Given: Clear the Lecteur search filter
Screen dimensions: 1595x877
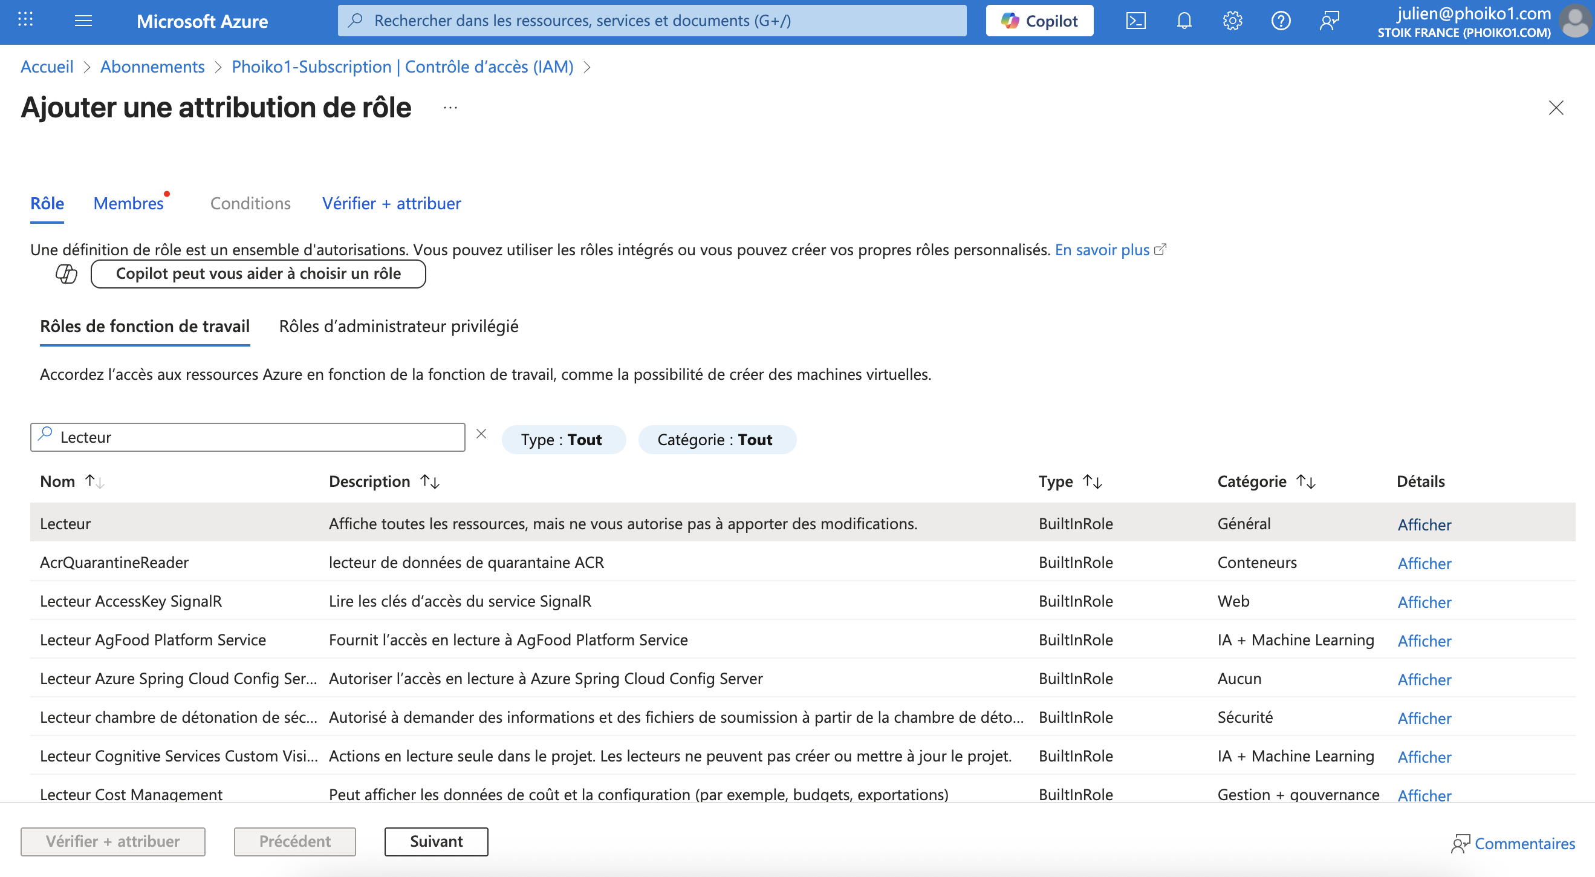Looking at the screenshot, I should click(481, 434).
